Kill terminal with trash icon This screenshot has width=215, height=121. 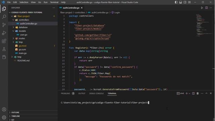[x=198, y=93]
